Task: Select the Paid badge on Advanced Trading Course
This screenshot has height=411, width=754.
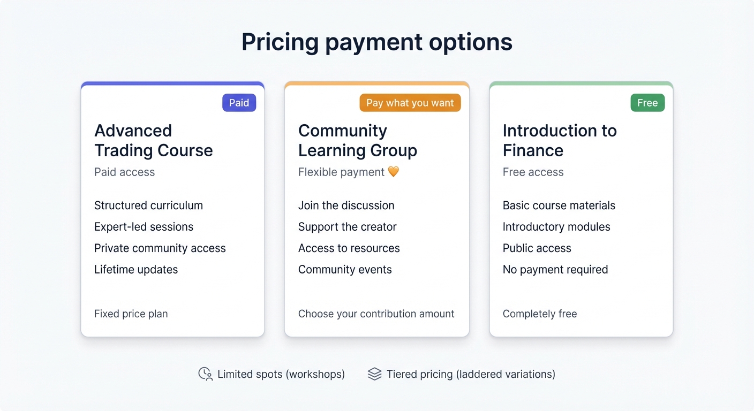Action: [239, 103]
